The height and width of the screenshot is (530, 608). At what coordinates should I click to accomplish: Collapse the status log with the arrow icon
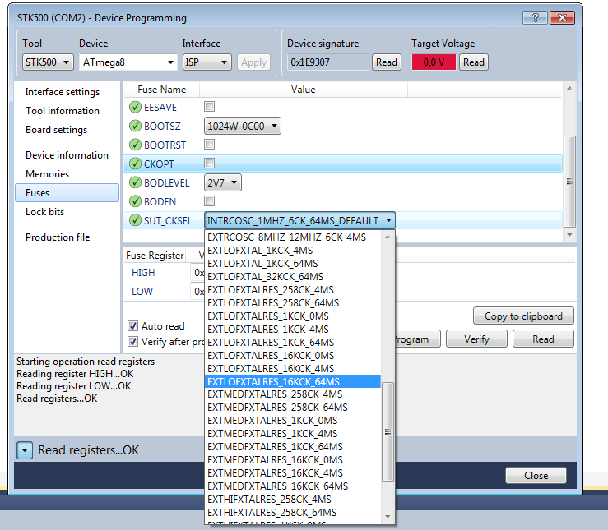[x=25, y=450]
